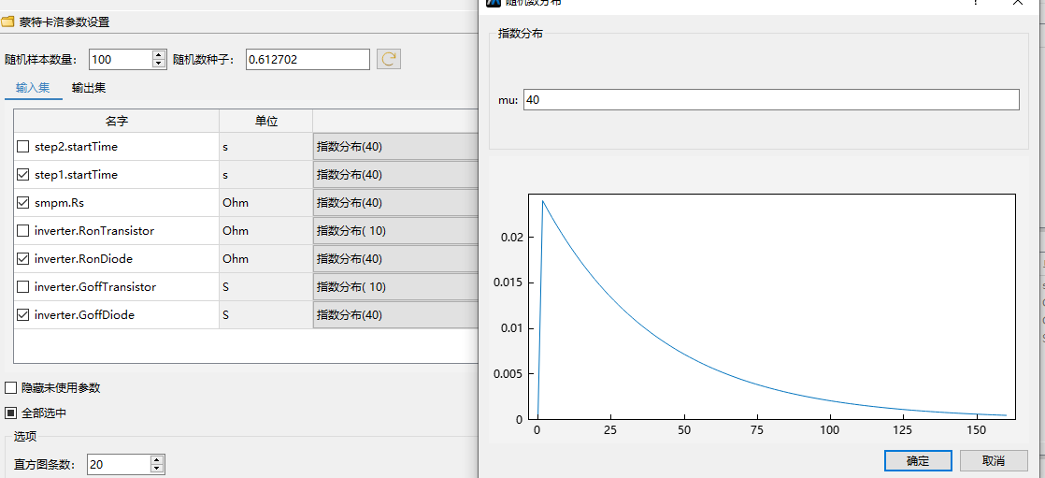Select the inverter.RonTransistor row name
The width and height of the screenshot is (1045, 478).
[94, 231]
